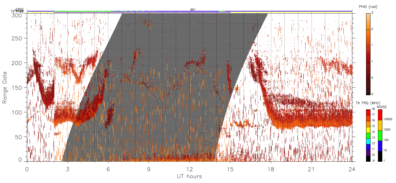
Task: Click the 'Range Gate' y-axis title
Action: tap(5, 88)
